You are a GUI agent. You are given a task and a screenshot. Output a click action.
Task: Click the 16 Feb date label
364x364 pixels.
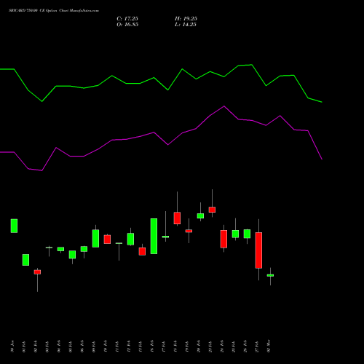tap(152, 347)
